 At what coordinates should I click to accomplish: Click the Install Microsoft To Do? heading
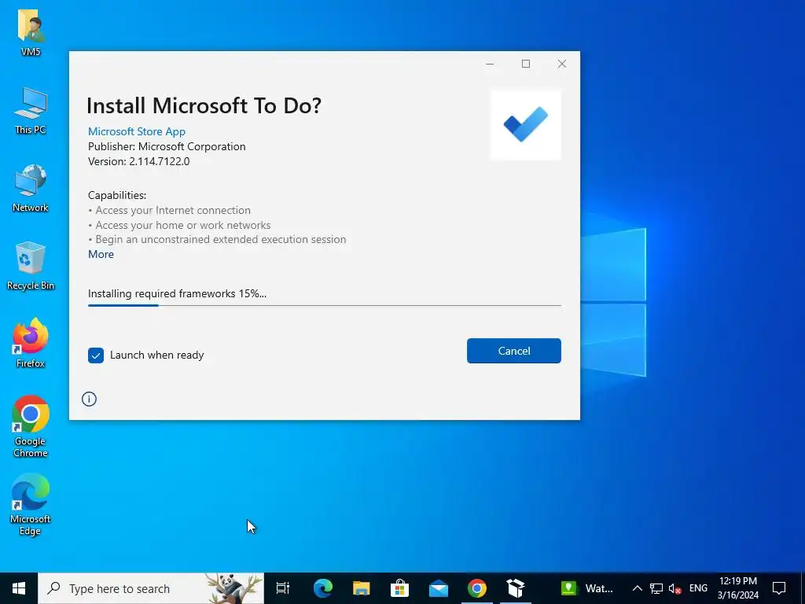tap(204, 106)
